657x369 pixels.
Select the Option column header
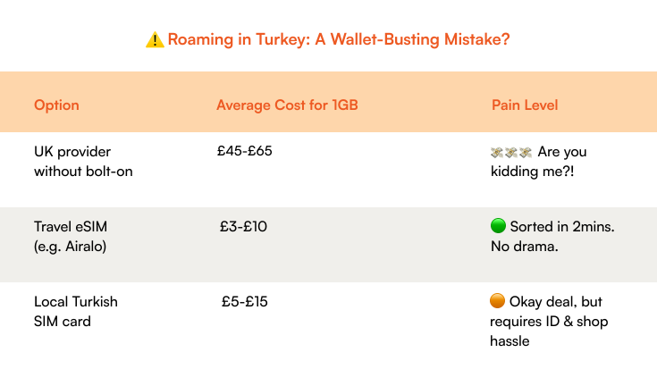pos(56,105)
